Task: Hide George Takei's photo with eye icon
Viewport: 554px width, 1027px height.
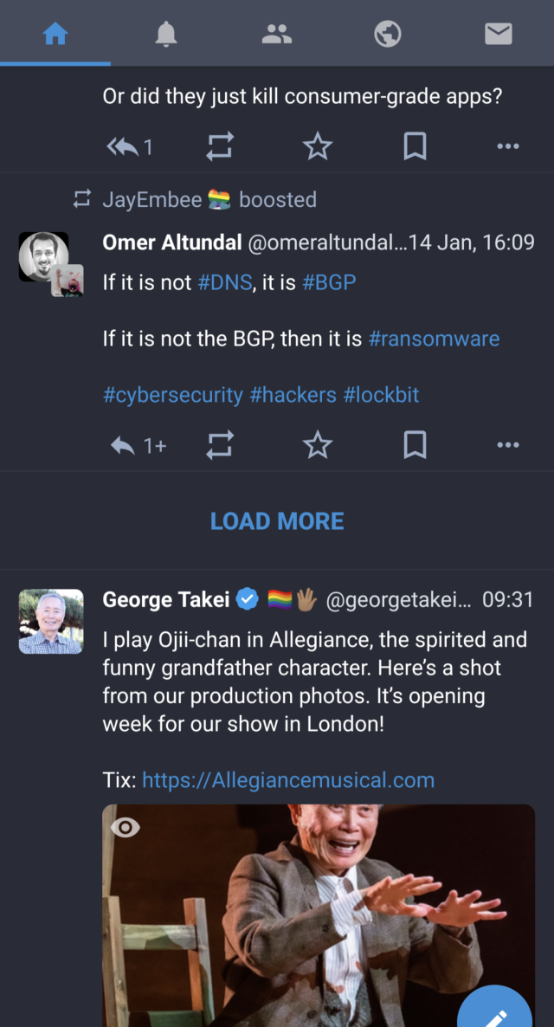Action: [x=126, y=828]
